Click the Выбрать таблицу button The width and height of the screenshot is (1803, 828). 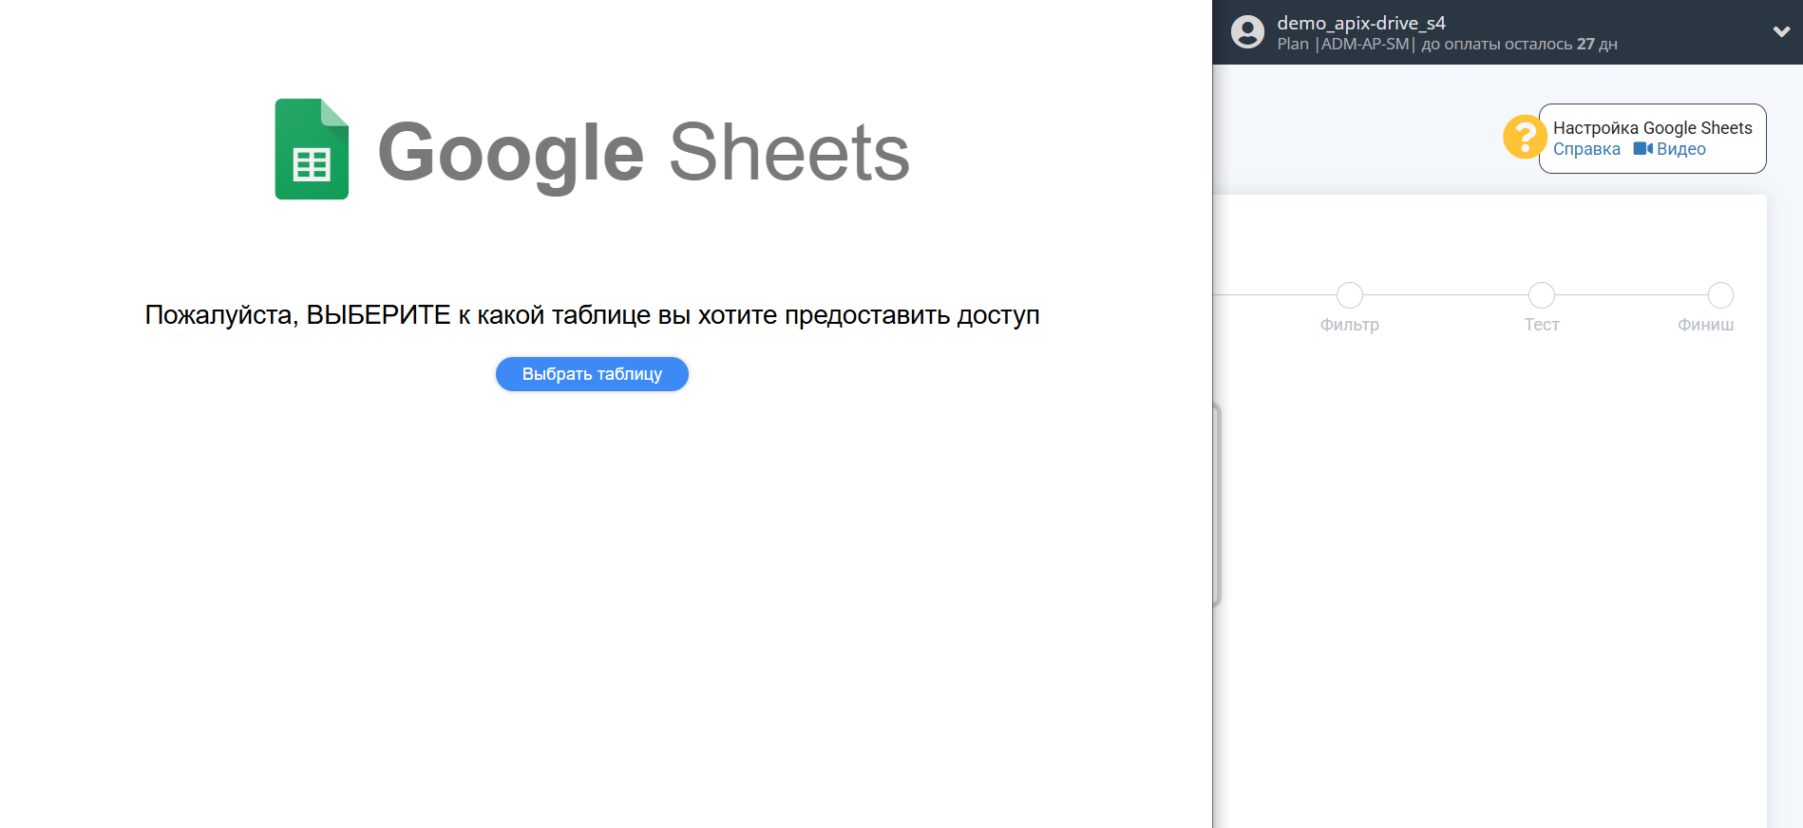pyautogui.click(x=592, y=374)
